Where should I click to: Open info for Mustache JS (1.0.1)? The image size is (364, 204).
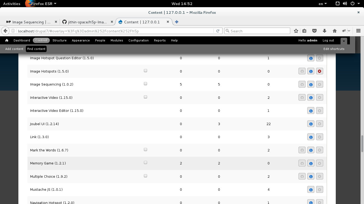(311, 190)
